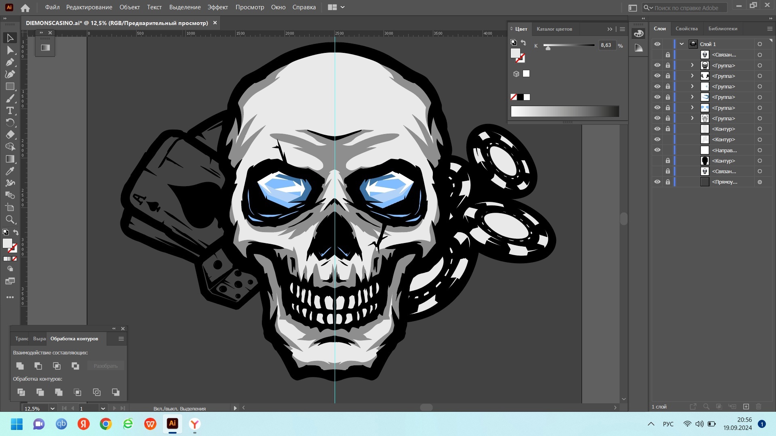Open Chrome from the taskbar

tap(106, 424)
